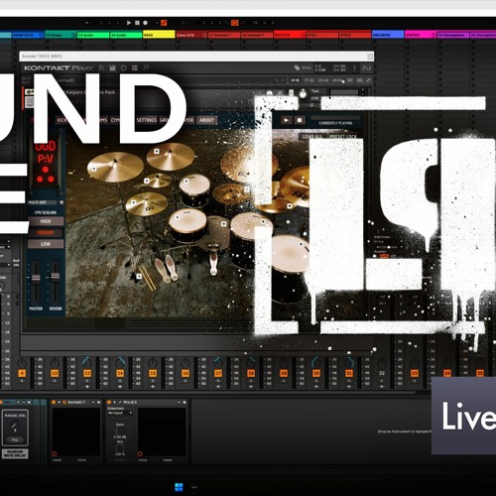This screenshot has width=496, height=496.
Task: Arm the round record button in transport
Action: [x=145, y=23]
